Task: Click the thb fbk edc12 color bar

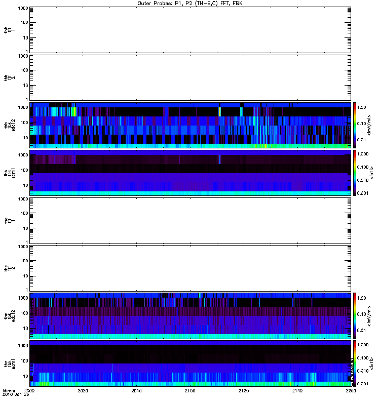Action: point(355,125)
